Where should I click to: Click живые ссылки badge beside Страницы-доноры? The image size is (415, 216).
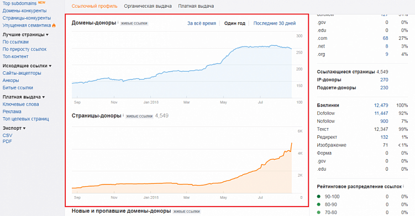tap(139, 116)
